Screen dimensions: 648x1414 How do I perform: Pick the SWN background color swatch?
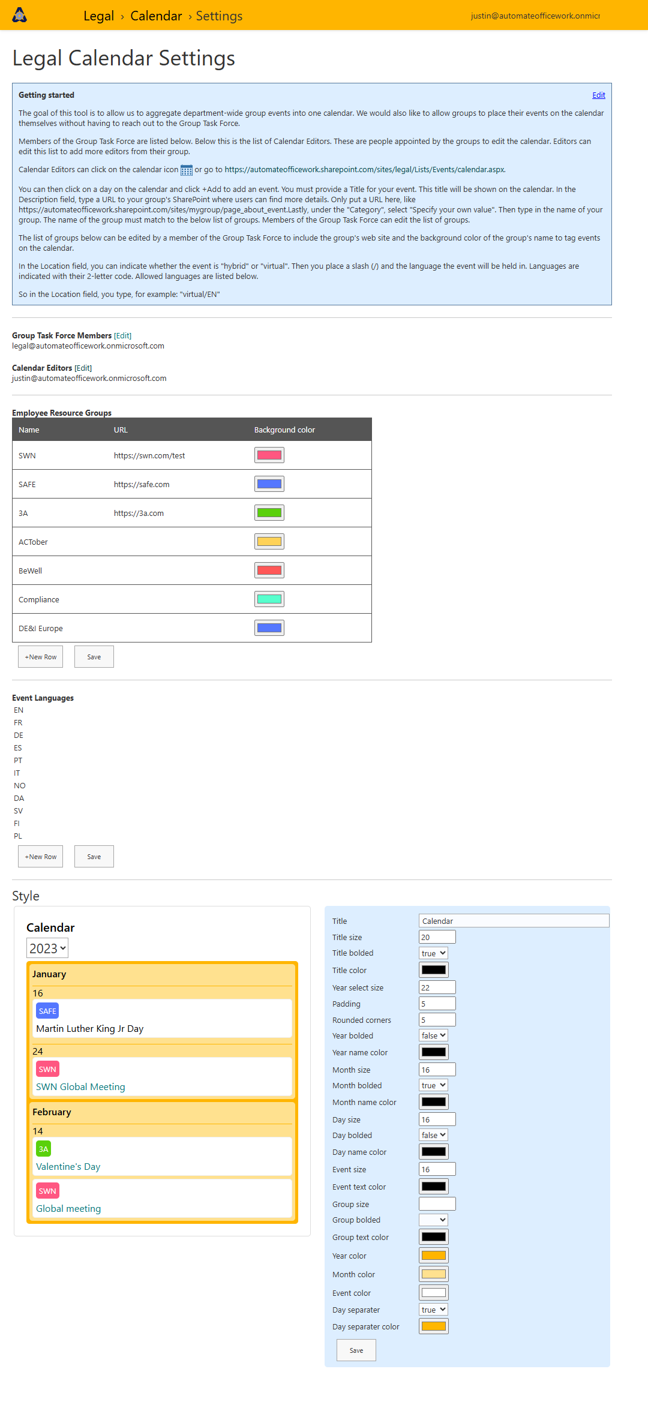point(269,455)
